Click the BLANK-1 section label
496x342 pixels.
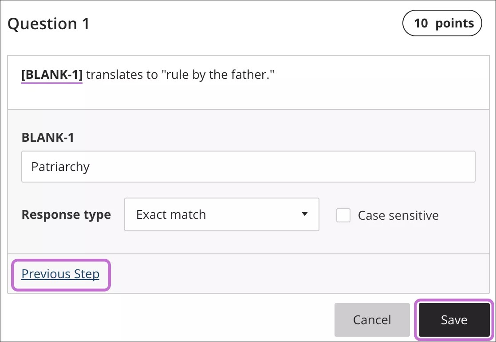(47, 137)
